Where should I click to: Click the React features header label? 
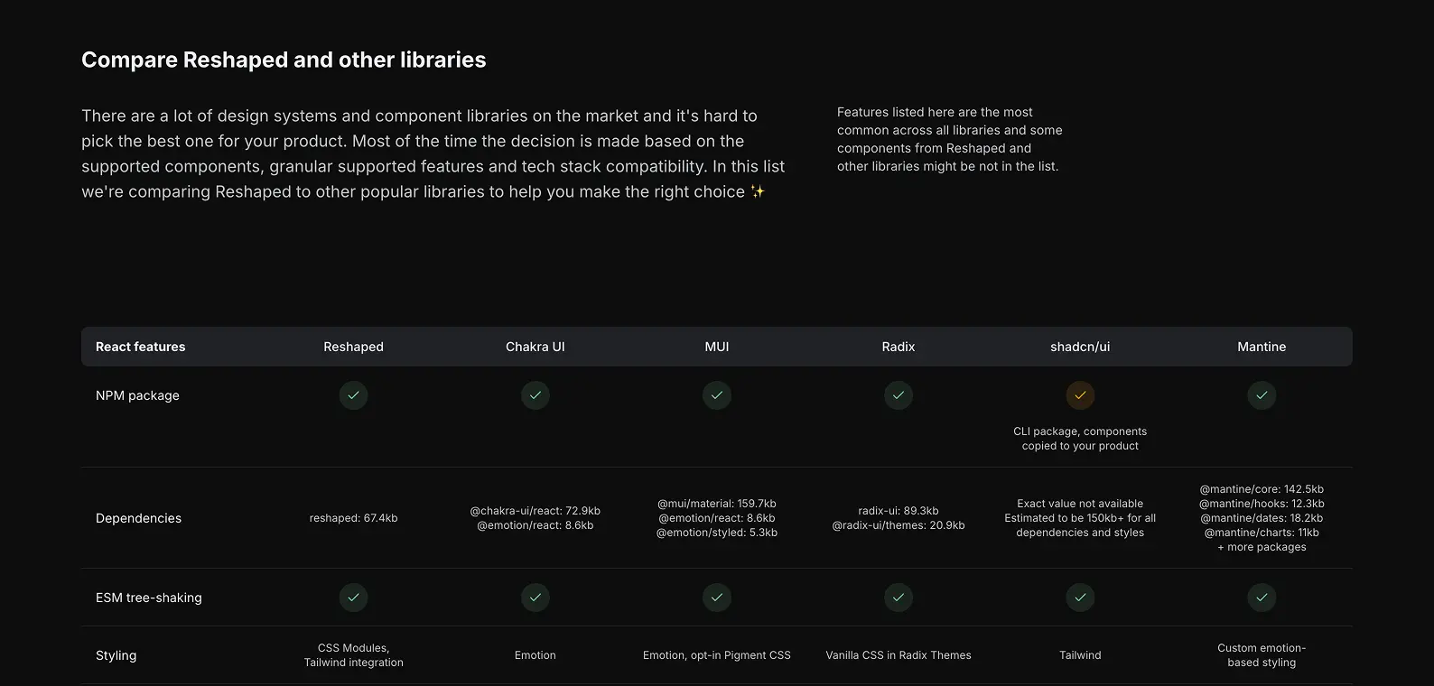141,347
